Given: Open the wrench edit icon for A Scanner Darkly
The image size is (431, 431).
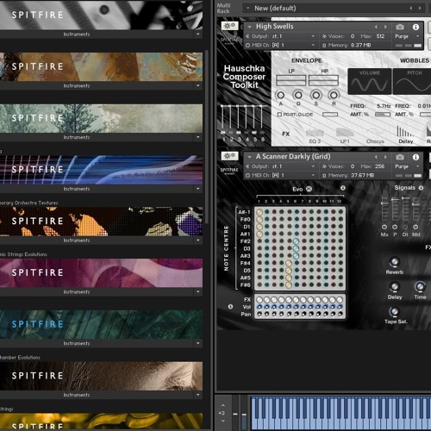Looking at the screenshot, I should [x=229, y=156].
